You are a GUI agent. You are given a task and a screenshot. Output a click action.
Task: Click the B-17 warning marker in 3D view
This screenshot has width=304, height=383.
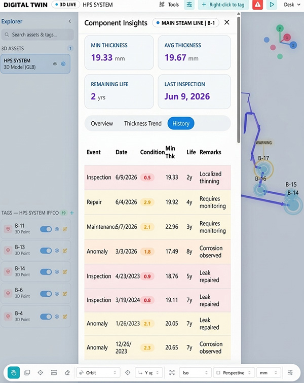(264, 169)
